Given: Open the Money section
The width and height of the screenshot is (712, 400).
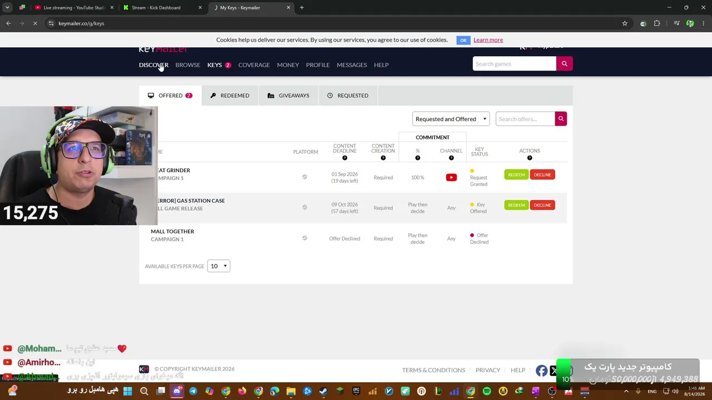Looking at the screenshot, I should (288, 65).
